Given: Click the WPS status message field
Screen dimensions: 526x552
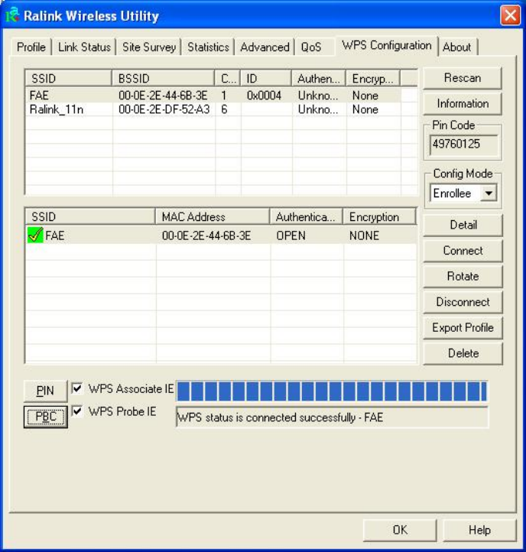Looking at the screenshot, I should pyautogui.click(x=332, y=417).
